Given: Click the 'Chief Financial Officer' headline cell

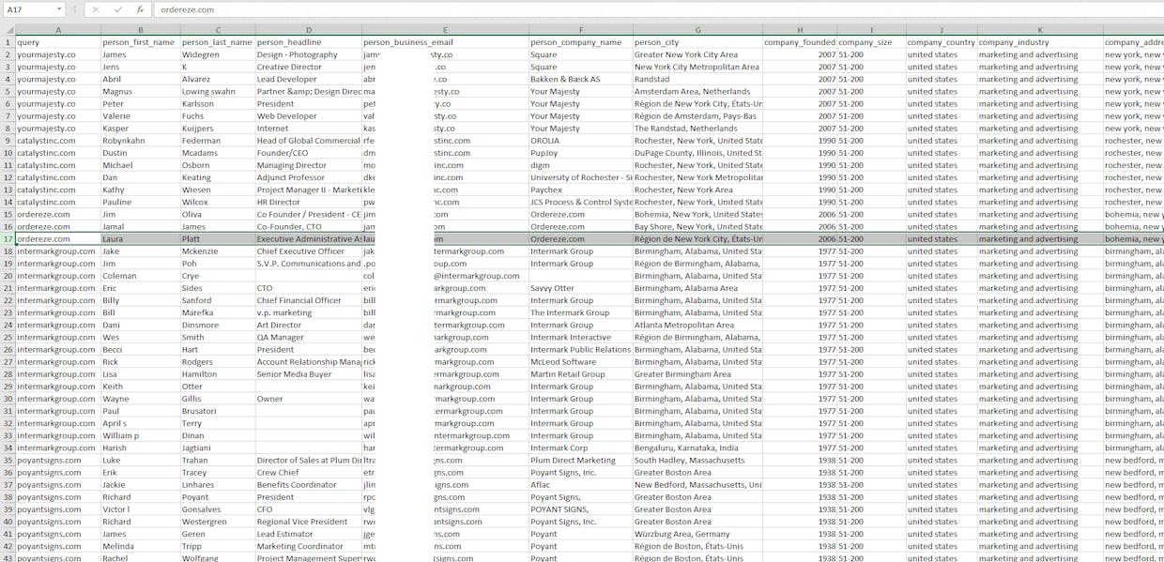Looking at the screenshot, I should pos(309,300).
